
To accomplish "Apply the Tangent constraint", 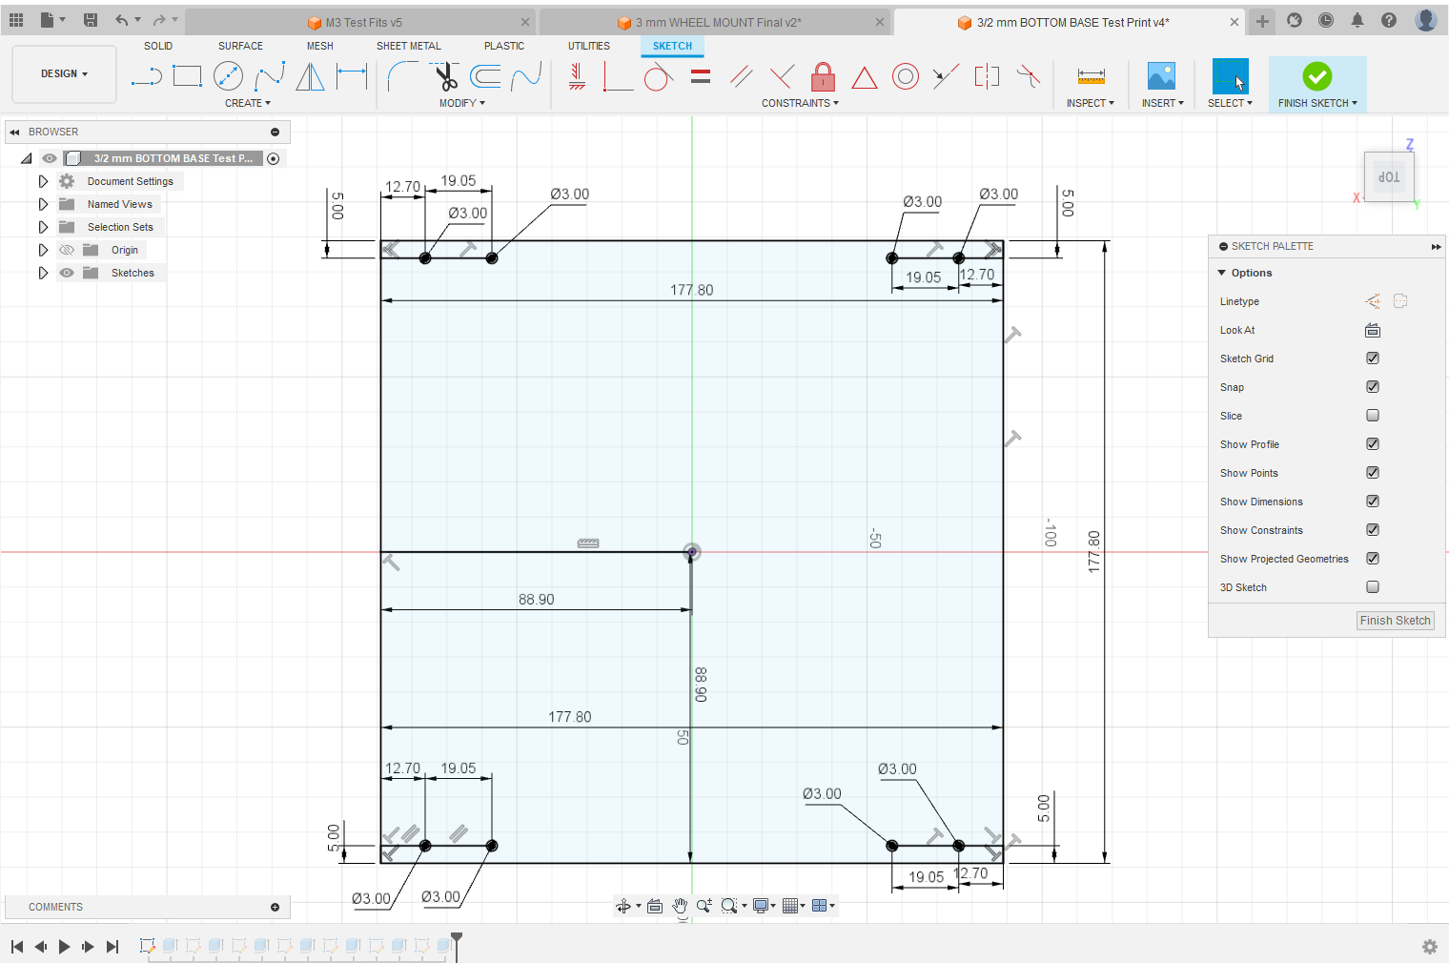I will [x=659, y=76].
